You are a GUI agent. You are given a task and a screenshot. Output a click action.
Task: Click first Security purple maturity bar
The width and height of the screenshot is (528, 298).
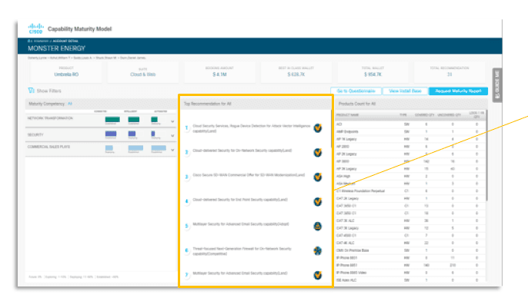(x=111, y=134)
